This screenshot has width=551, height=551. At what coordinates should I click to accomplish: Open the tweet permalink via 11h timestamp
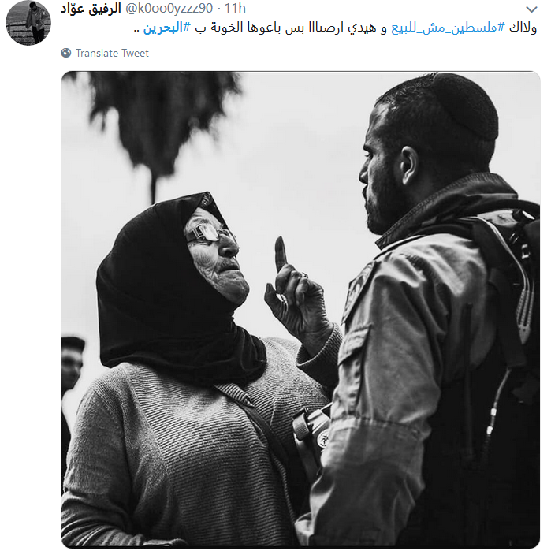pos(235,8)
